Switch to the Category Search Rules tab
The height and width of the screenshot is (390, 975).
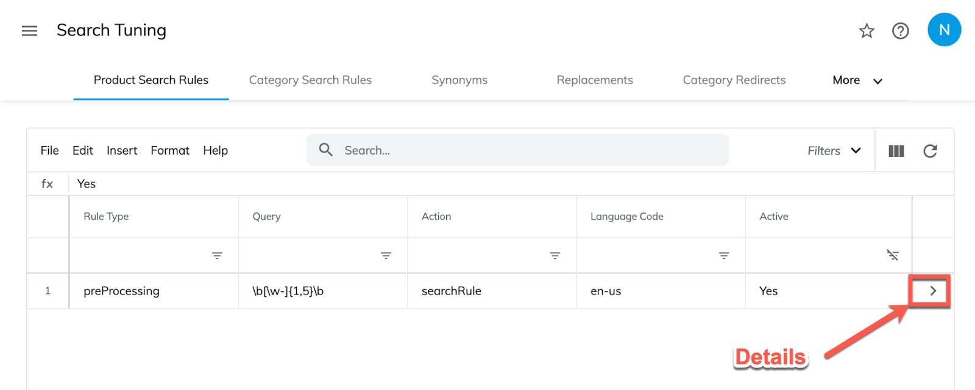(310, 80)
